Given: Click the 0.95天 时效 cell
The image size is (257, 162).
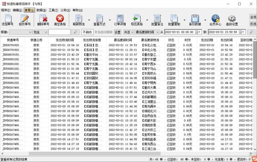Looking at the screenshot, I should pyautogui.click(x=188, y=88).
